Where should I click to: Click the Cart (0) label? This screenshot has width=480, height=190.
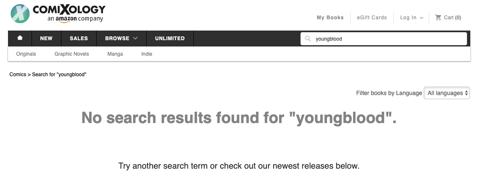tap(452, 18)
